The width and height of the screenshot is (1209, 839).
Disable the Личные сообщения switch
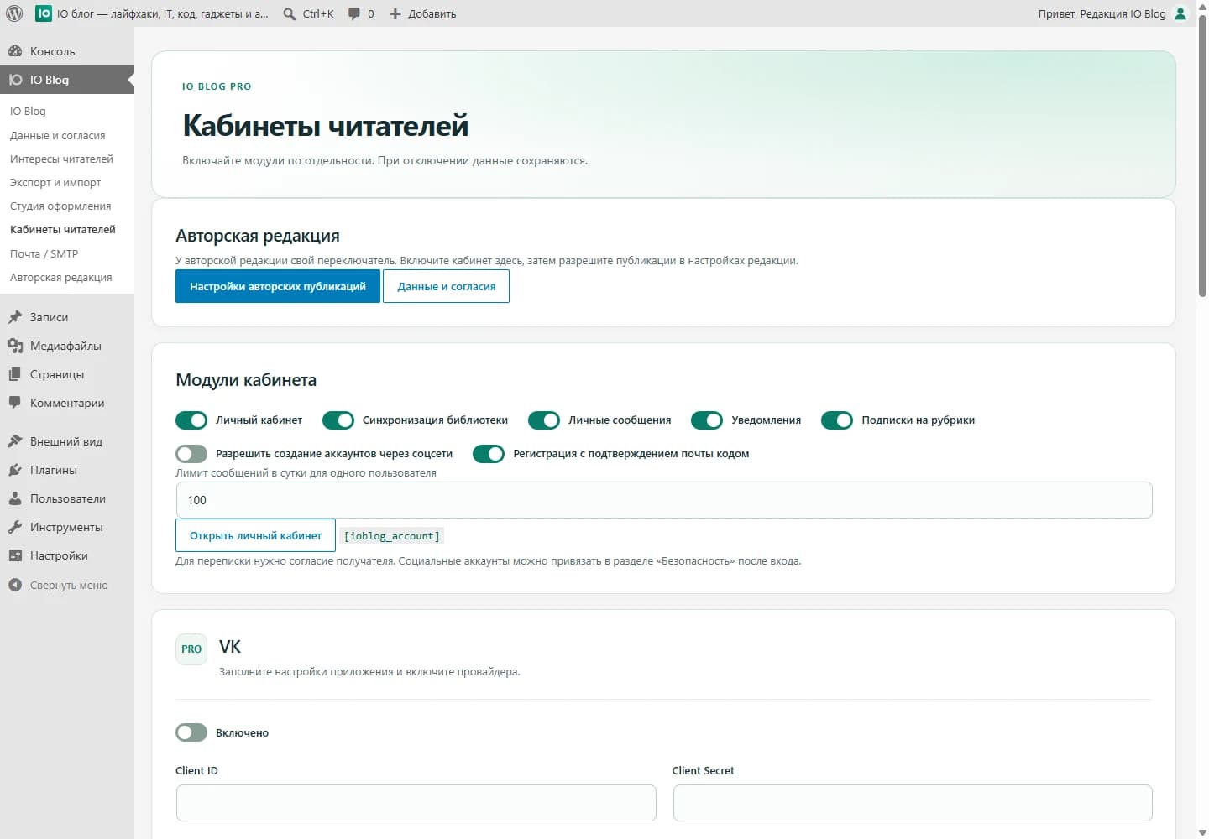(x=544, y=420)
